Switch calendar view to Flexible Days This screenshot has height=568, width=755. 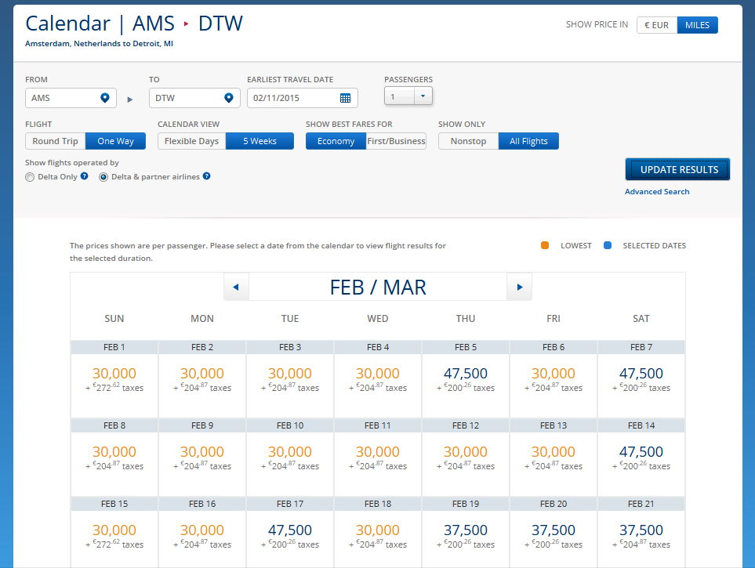[x=191, y=141]
